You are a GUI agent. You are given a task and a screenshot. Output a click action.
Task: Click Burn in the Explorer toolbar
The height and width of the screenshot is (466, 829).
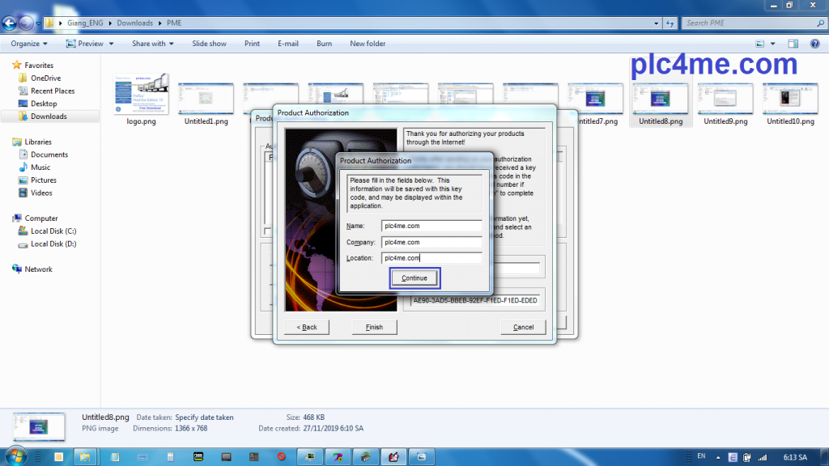click(x=324, y=44)
